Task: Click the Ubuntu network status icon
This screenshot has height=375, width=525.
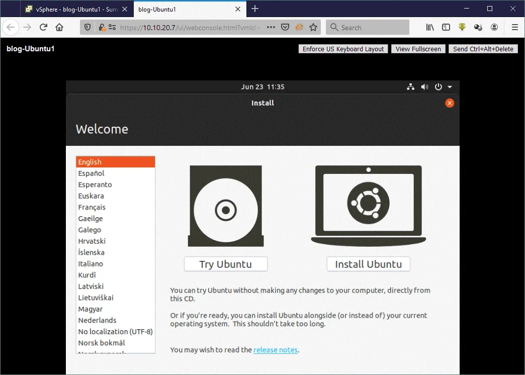Action: (x=411, y=87)
